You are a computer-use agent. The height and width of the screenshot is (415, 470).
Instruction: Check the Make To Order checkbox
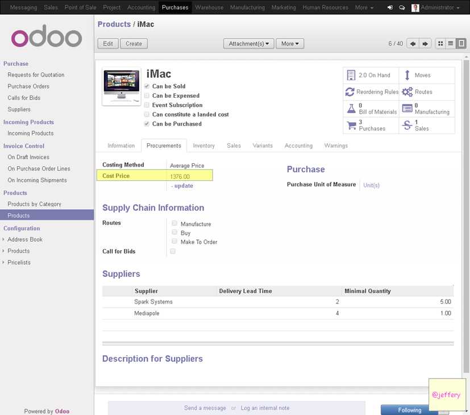174,241
